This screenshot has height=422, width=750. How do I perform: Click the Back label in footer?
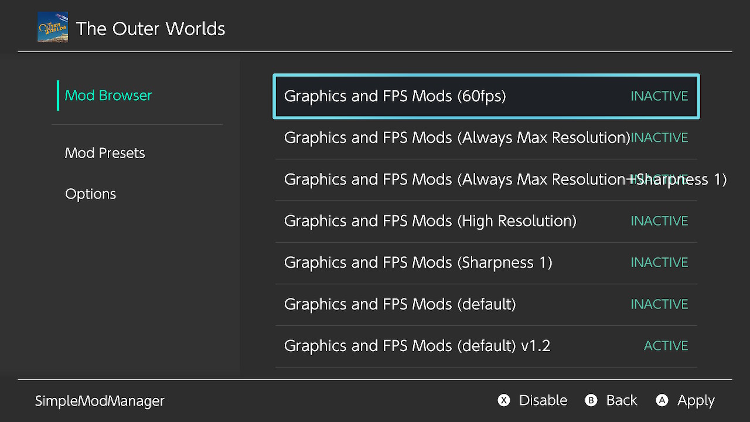coord(621,400)
